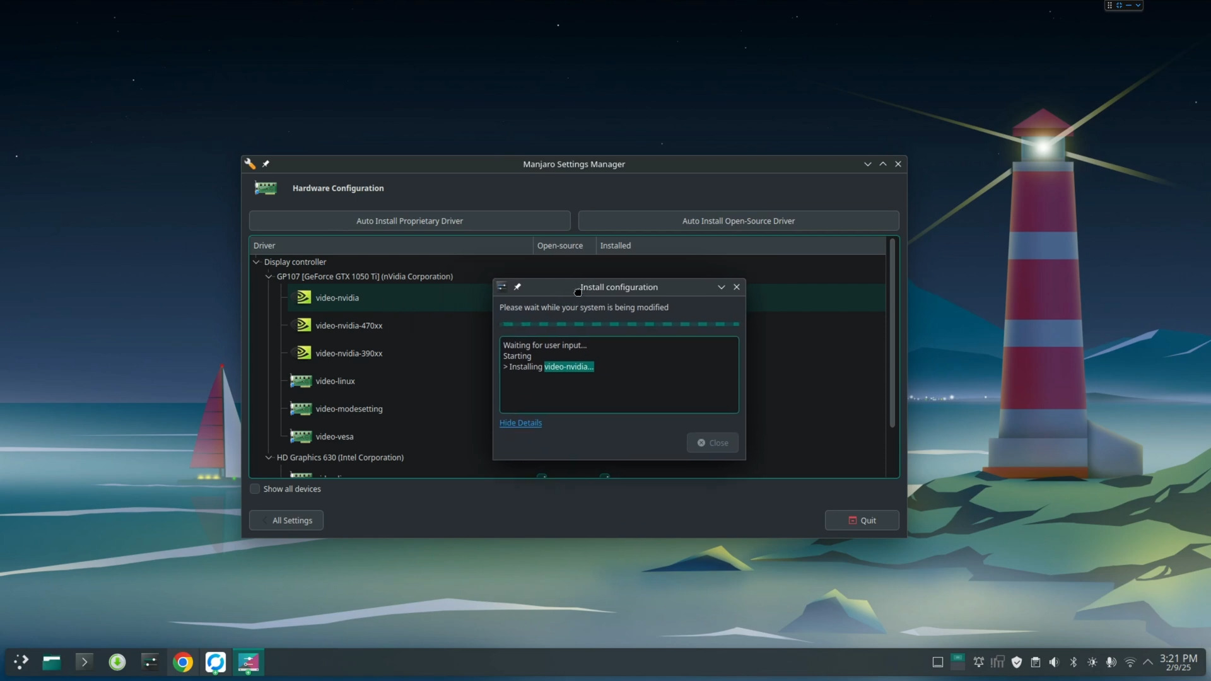Select the Manjaro Settings Manager taskbar entry
The height and width of the screenshot is (681, 1211).
click(x=249, y=662)
